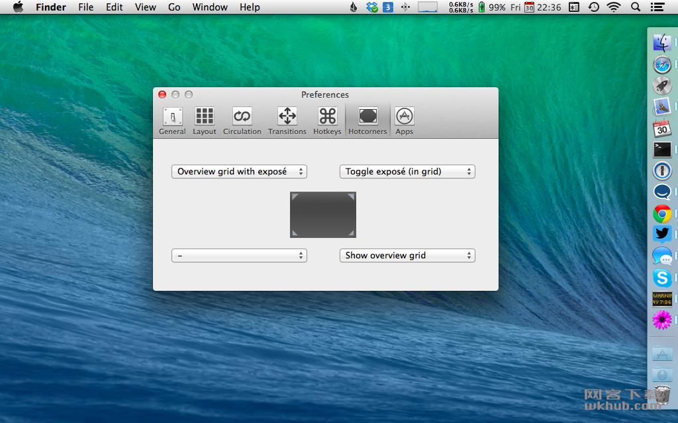Viewport: 678px width, 423px height.
Task: Open the 'Overview grid with exposé' dropdown
Action: [239, 171]
